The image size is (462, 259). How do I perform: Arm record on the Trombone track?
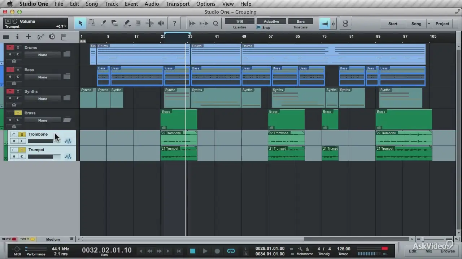pyautogui.click(x=14, y=141)
